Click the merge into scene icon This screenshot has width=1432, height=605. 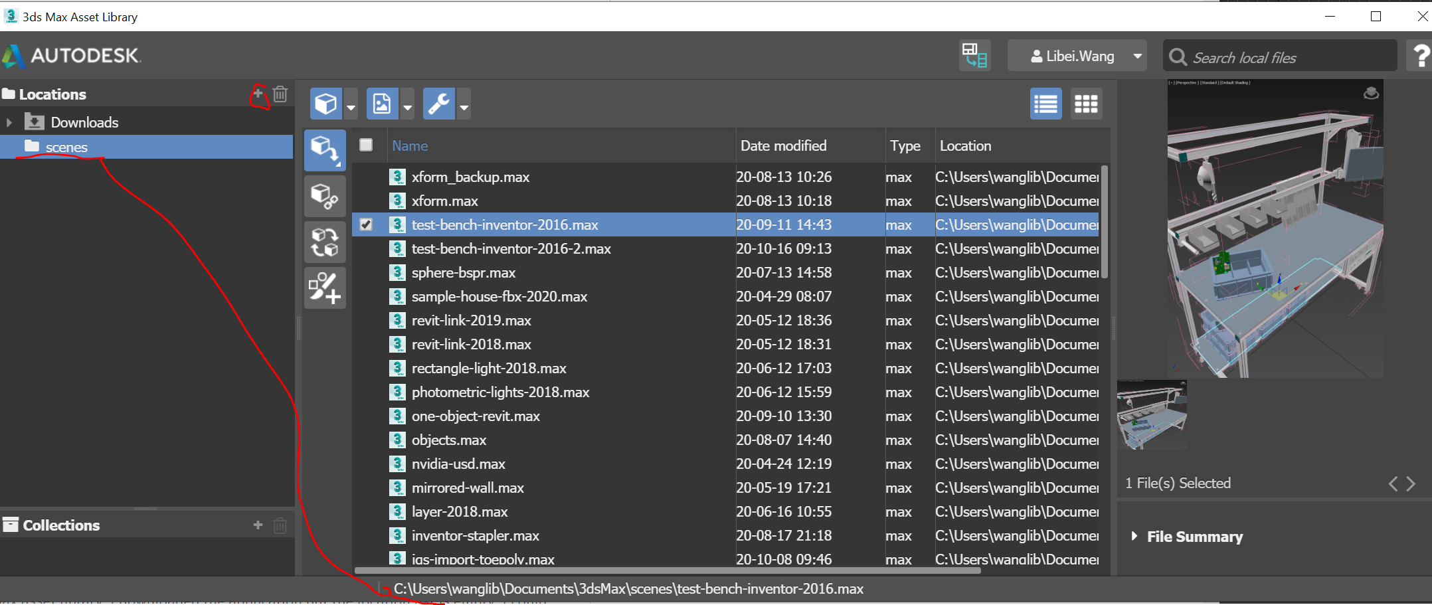tap(325, 150)
